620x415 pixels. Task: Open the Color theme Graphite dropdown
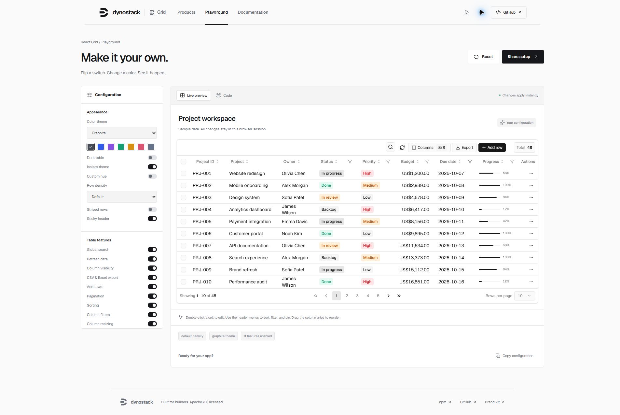[x=122, y=133]
